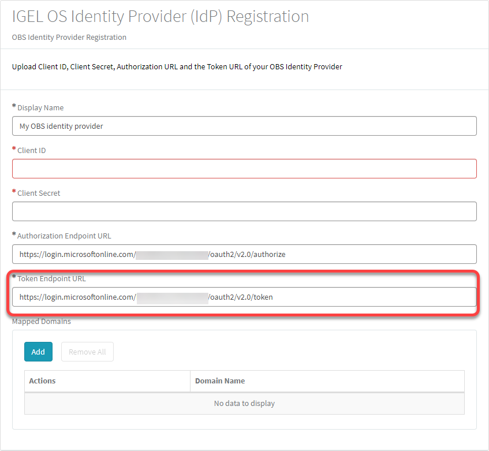Click the upload instructions text near the top

[177, 66]
